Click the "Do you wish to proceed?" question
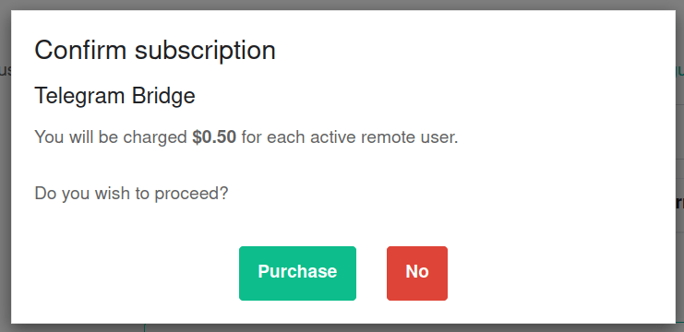The width and height of the screenshot is (684, 332). 131,193
